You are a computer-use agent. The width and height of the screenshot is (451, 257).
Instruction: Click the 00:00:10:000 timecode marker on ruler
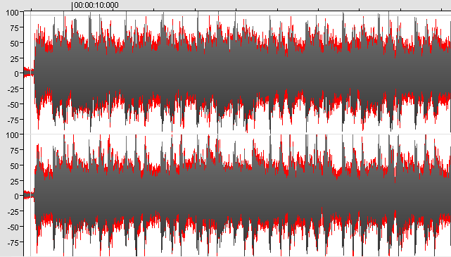96,5
